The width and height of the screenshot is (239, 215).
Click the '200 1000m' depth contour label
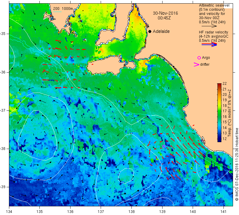click(63, 9)
